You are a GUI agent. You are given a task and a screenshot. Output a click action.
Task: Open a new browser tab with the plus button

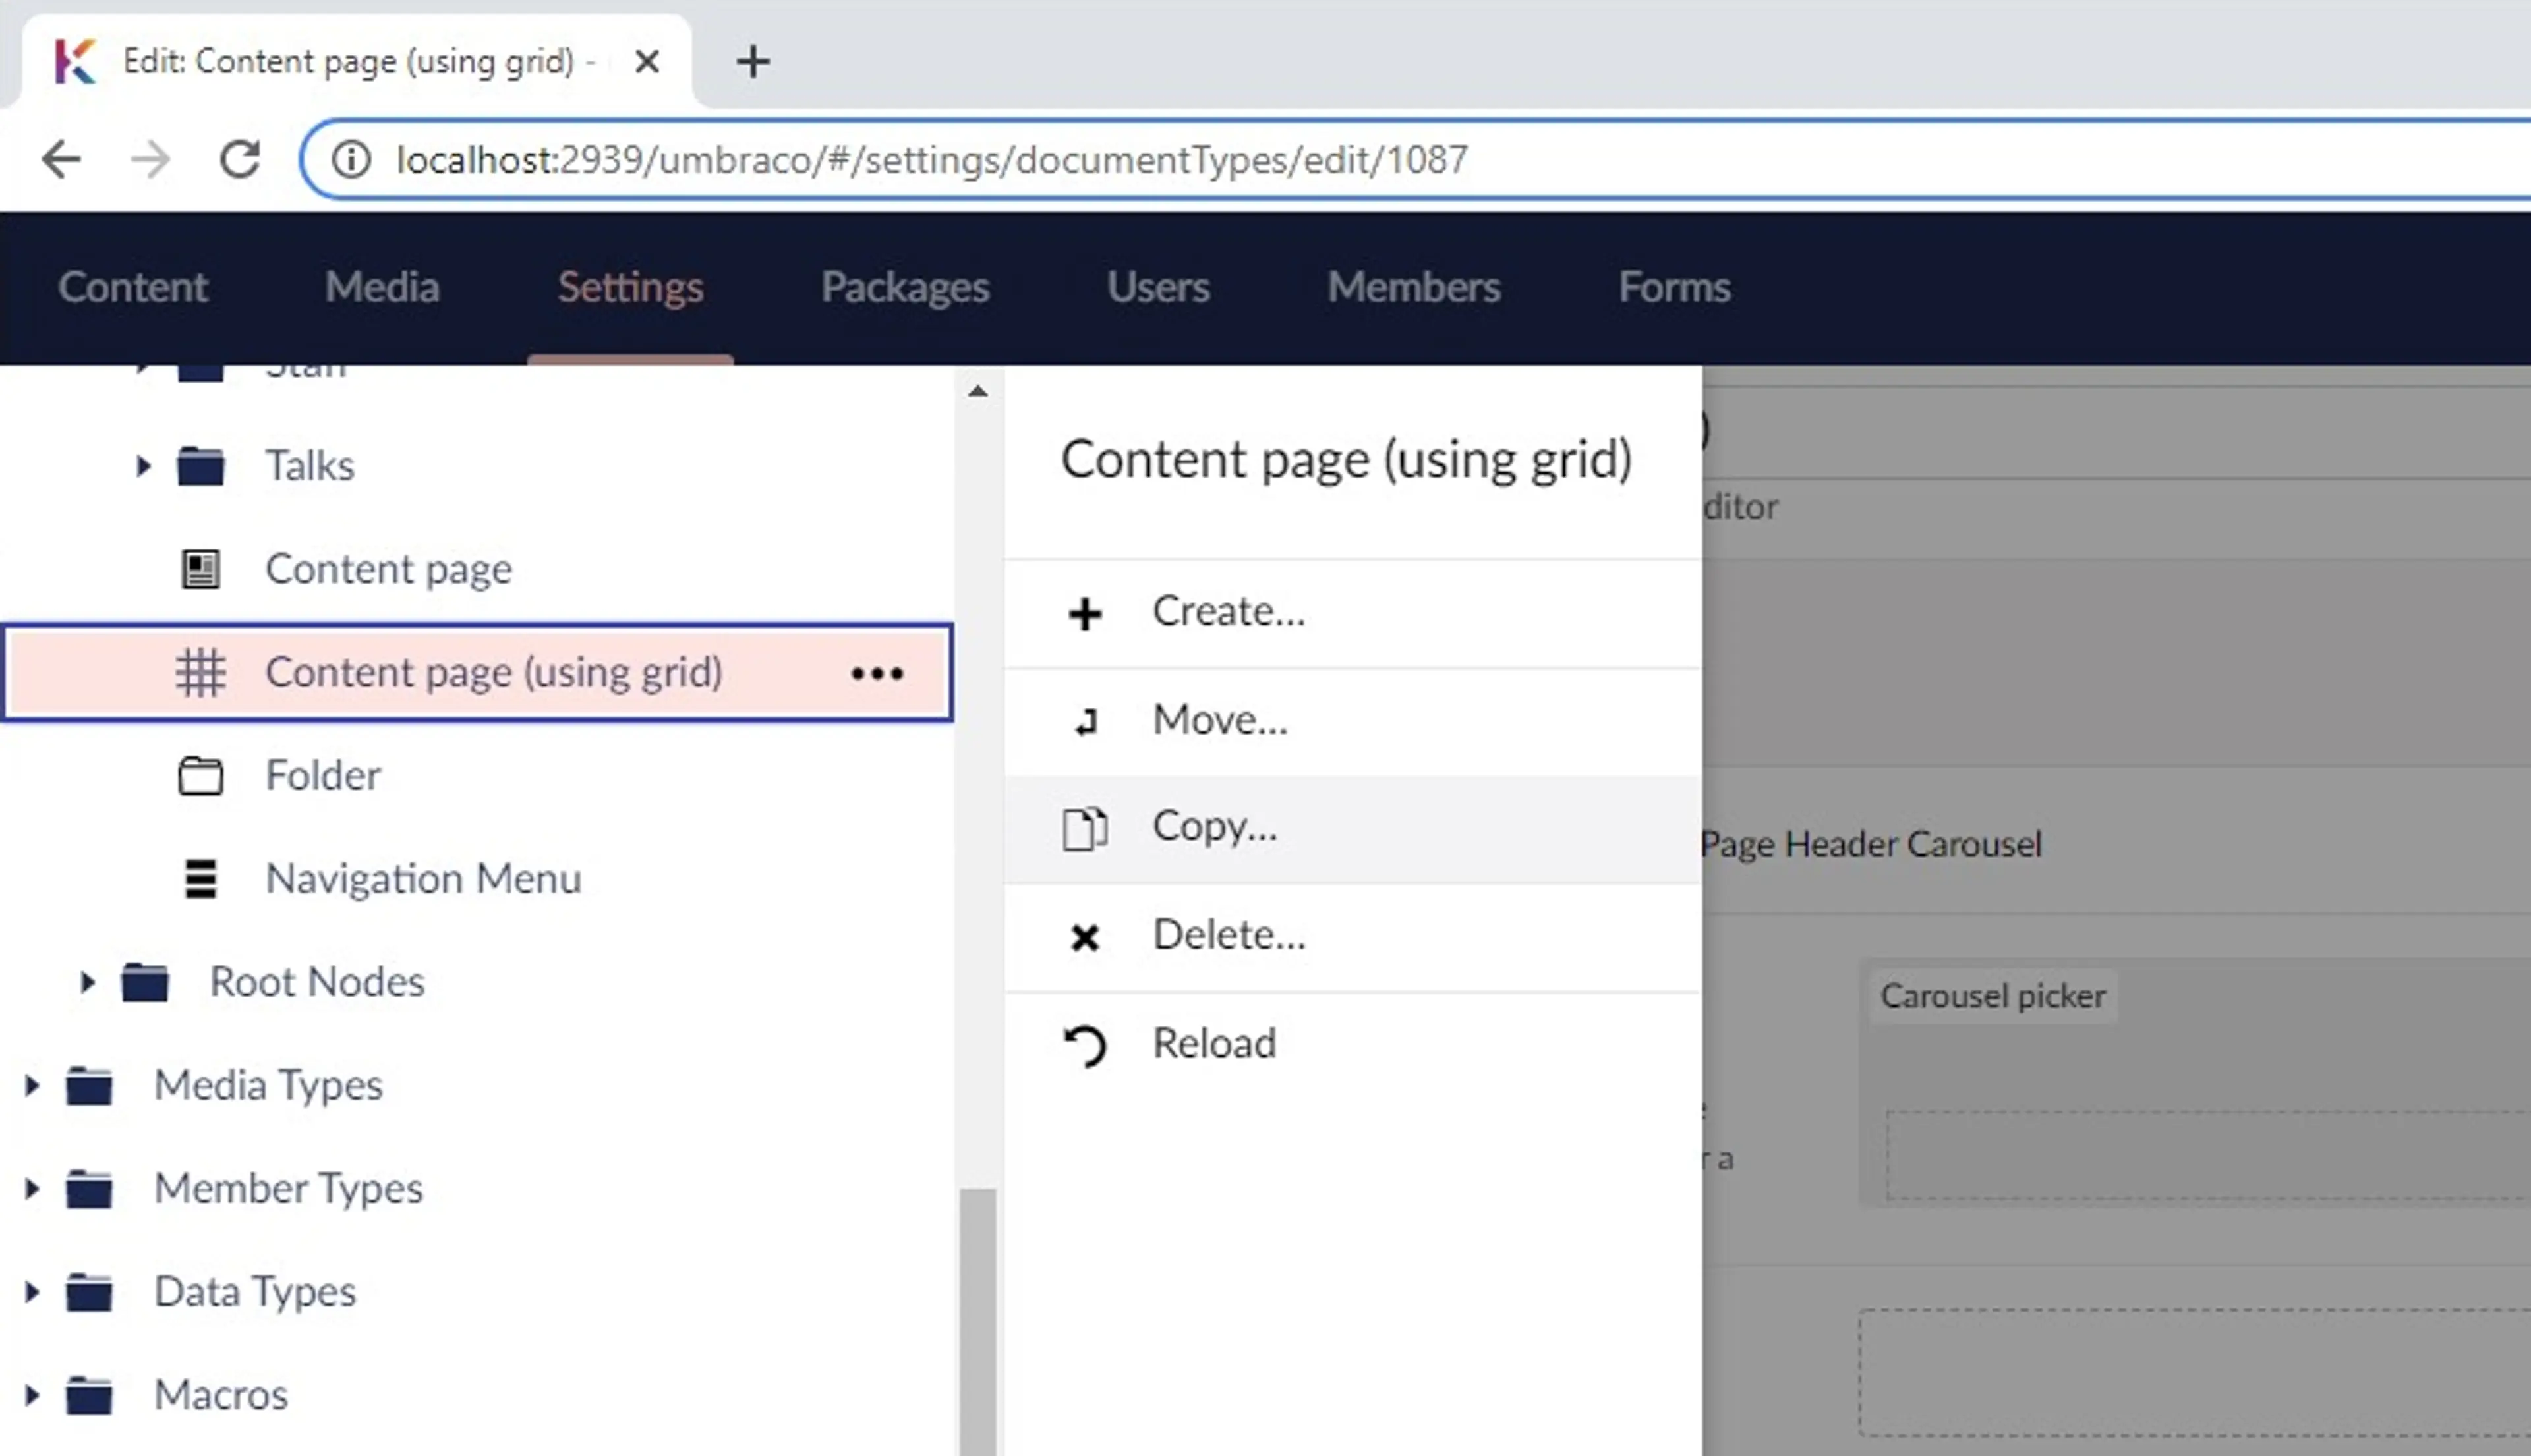(752, 62)
